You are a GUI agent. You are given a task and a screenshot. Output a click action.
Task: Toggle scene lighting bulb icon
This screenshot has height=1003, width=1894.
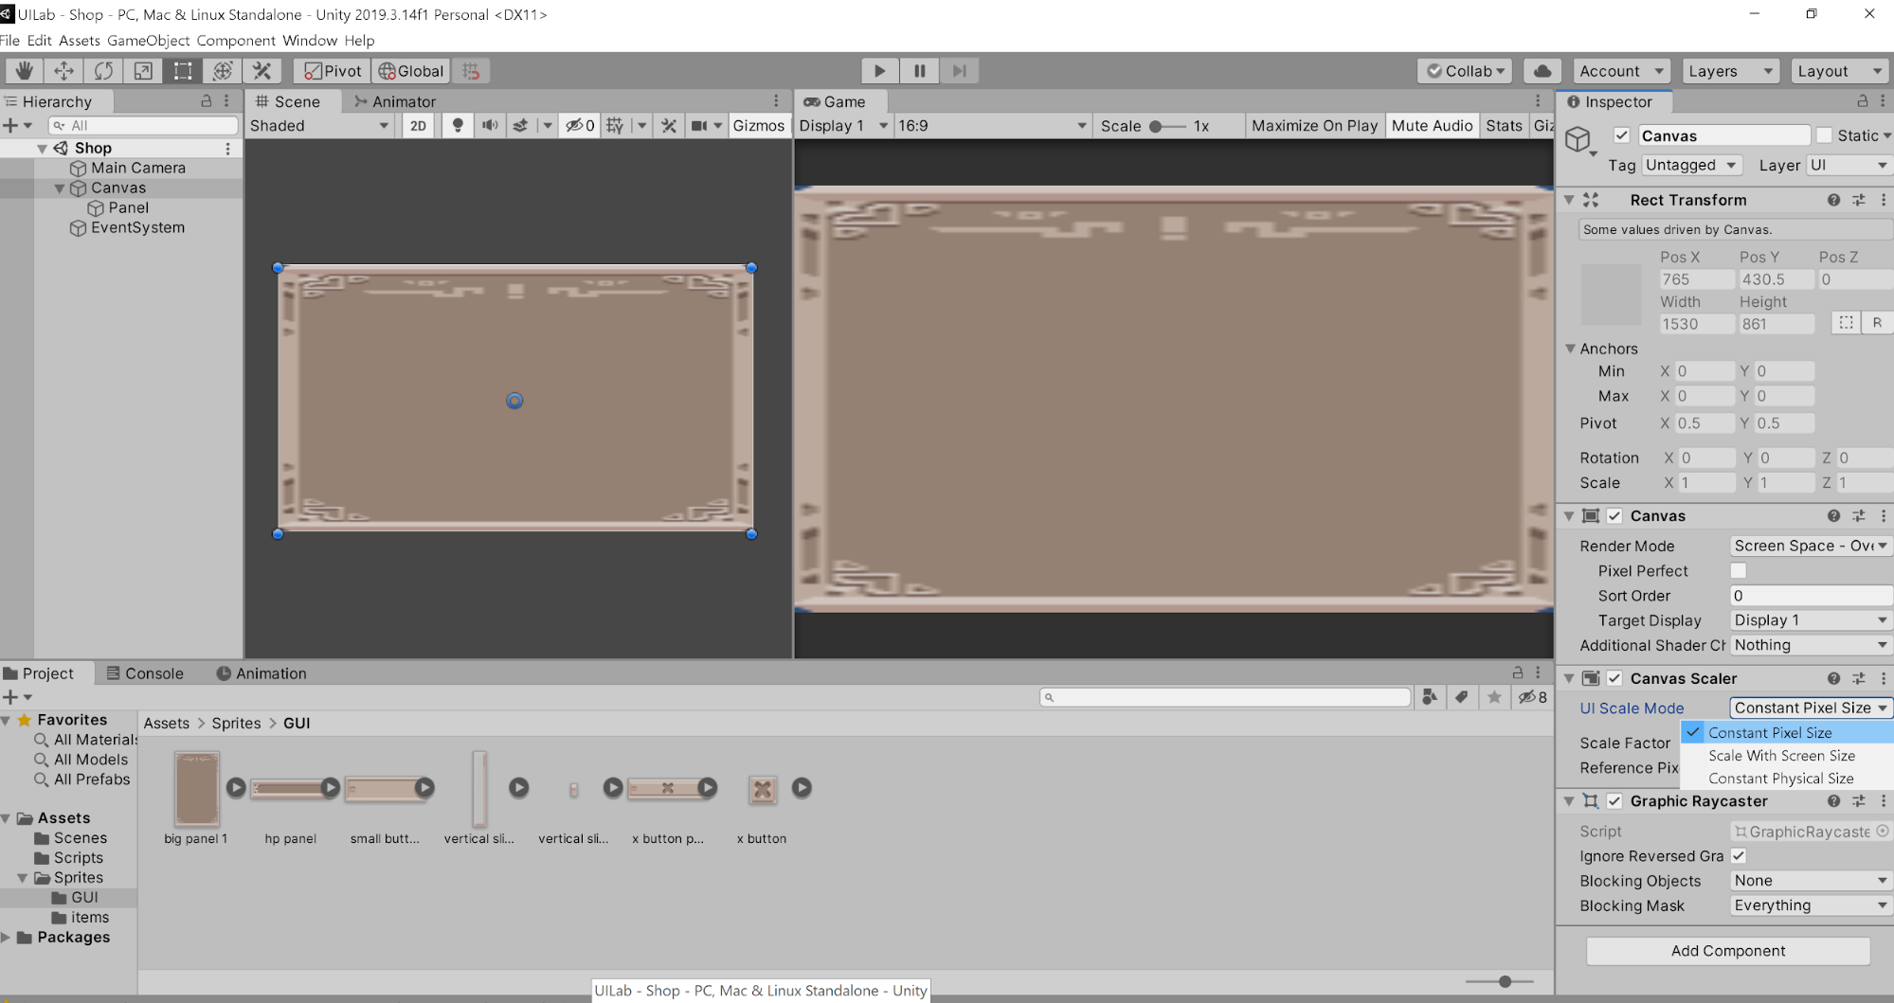tap(458, 125)
